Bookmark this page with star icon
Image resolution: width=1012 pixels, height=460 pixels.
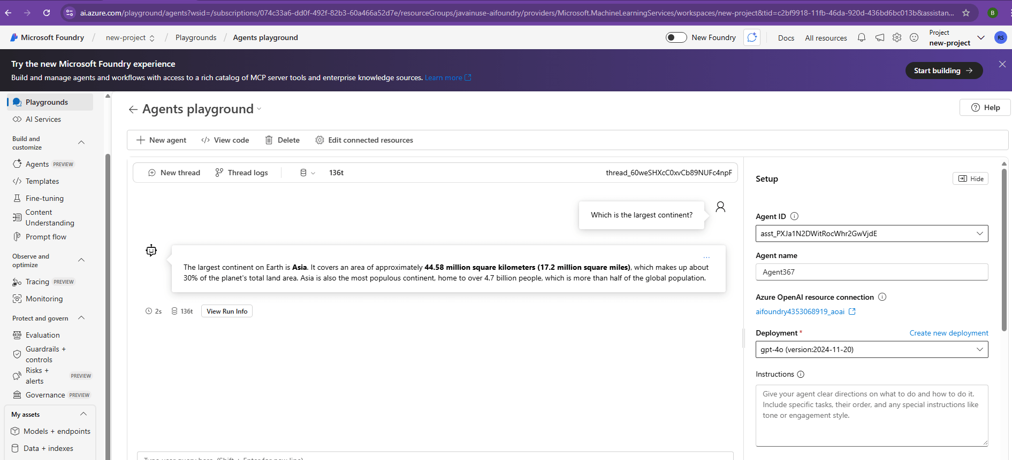(966, 13)
